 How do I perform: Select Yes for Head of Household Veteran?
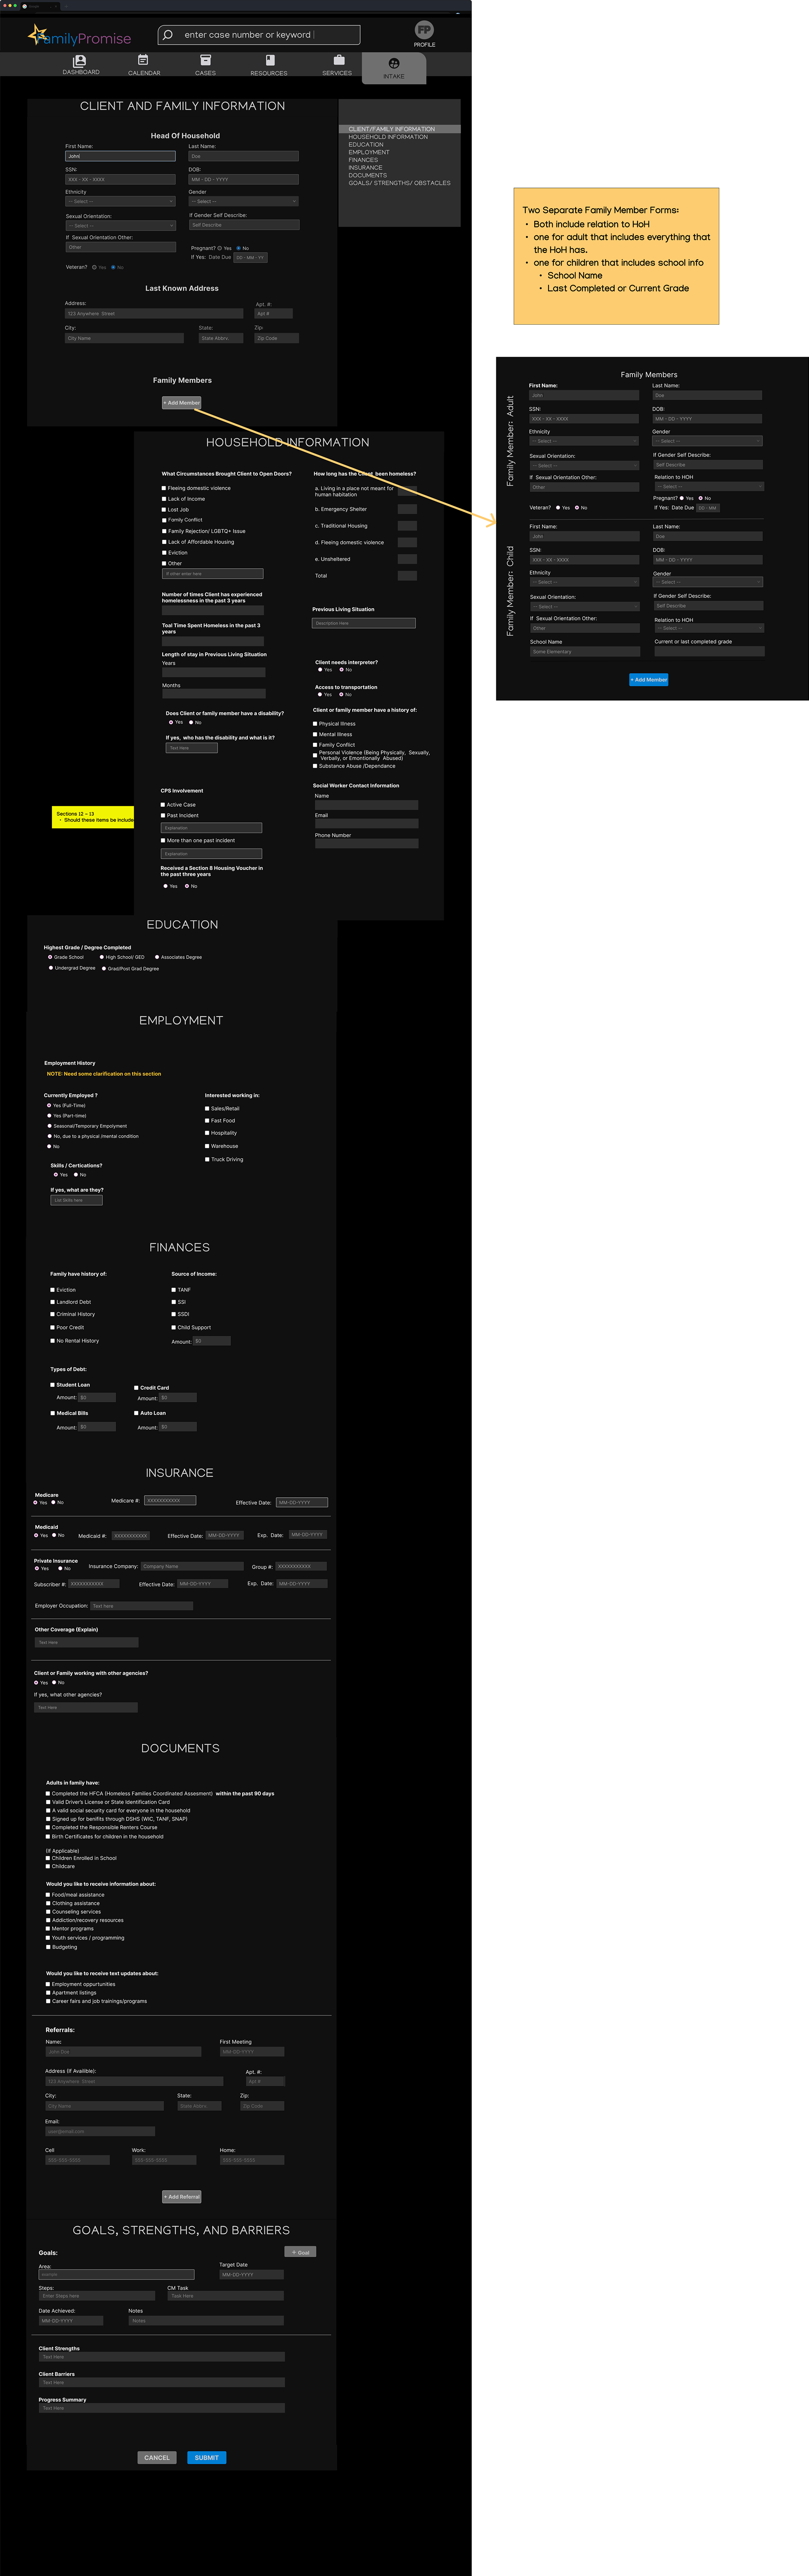coord(94,267)
